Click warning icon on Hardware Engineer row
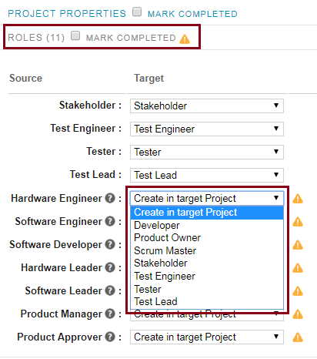317x359 pixels. (298, 199)
